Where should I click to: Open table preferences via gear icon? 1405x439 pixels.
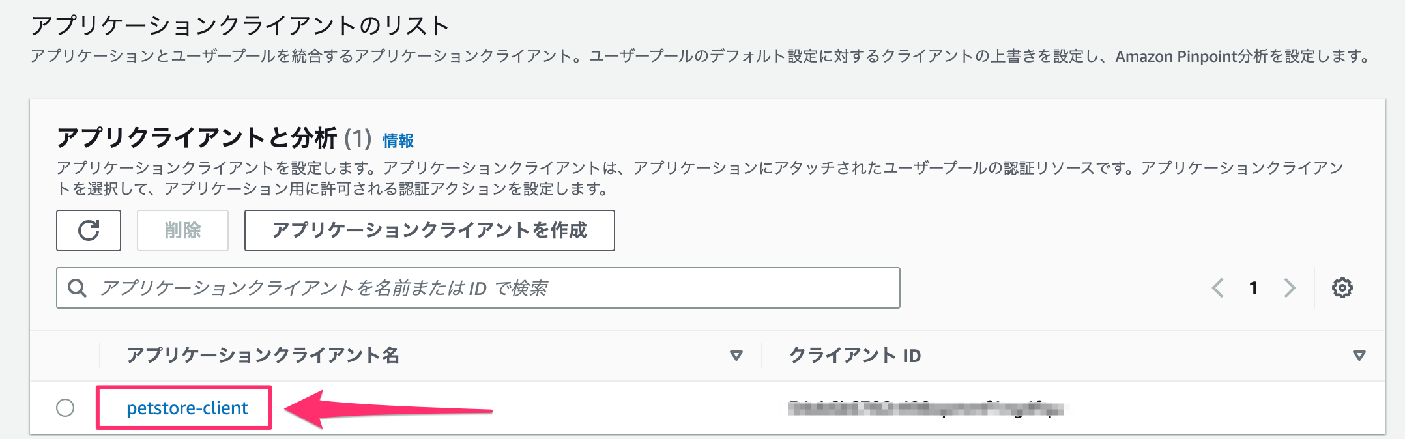[x=1342, y=288]
